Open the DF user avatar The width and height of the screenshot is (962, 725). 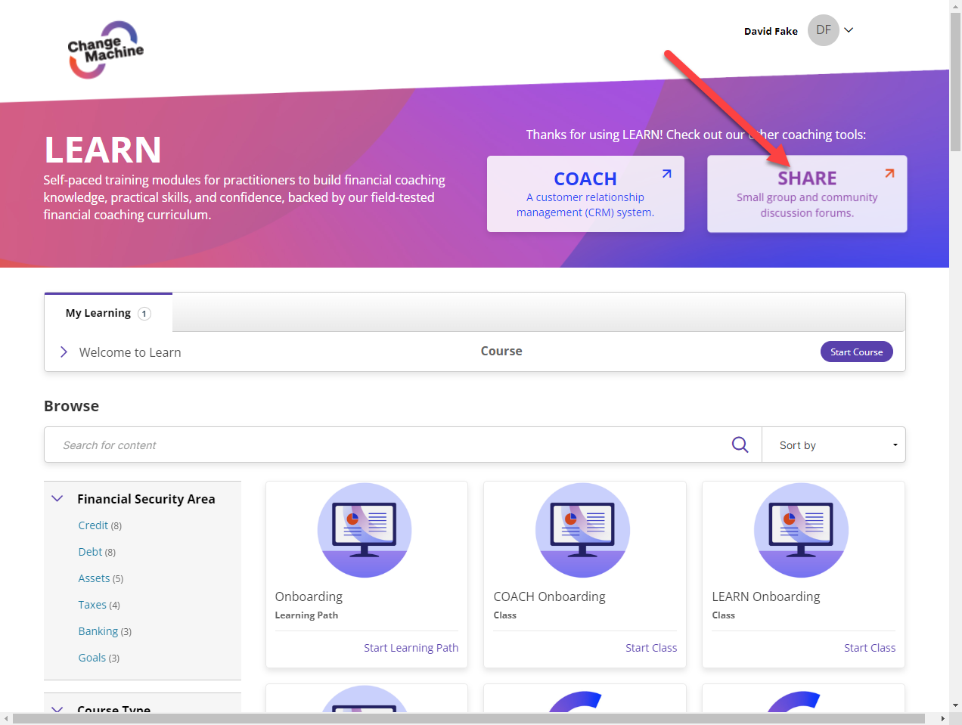pos(824,30)
